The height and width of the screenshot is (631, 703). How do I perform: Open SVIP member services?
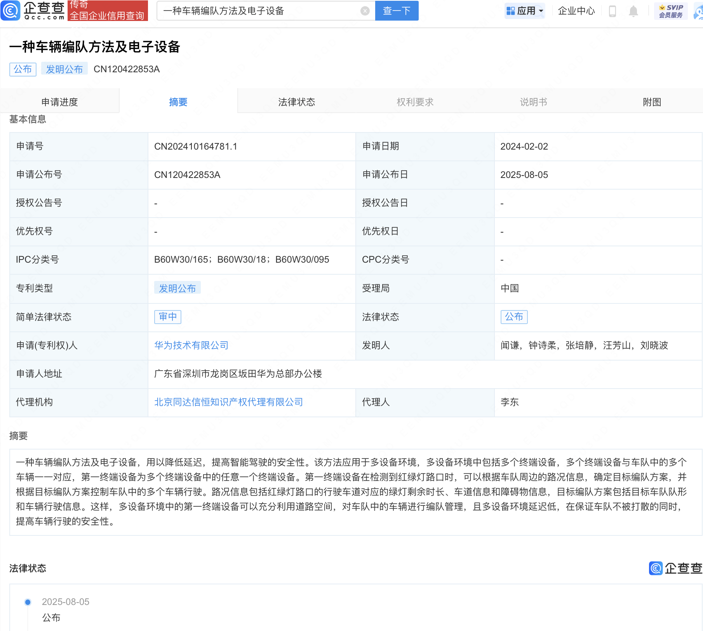point(671,11)
